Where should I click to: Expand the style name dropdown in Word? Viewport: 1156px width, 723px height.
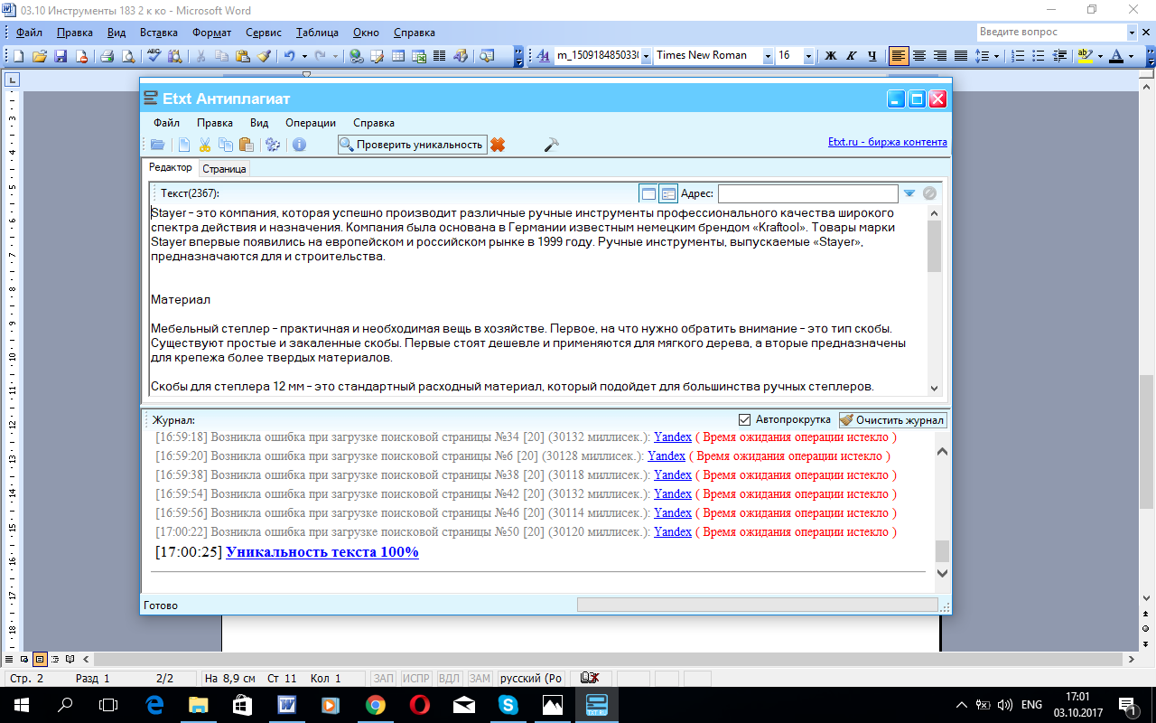[646, 56]
